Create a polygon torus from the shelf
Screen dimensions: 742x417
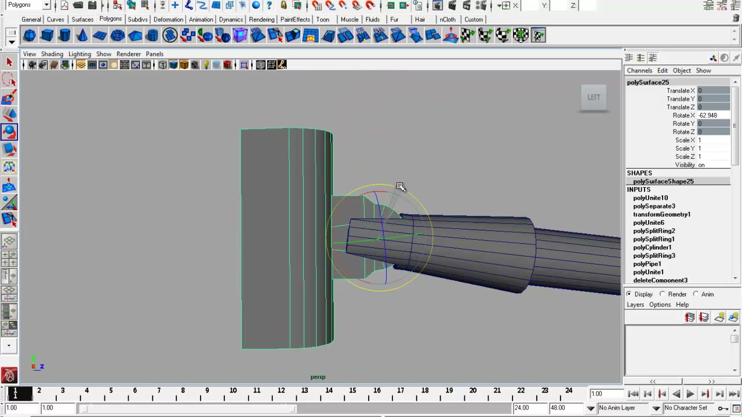(x=117, y=35)
